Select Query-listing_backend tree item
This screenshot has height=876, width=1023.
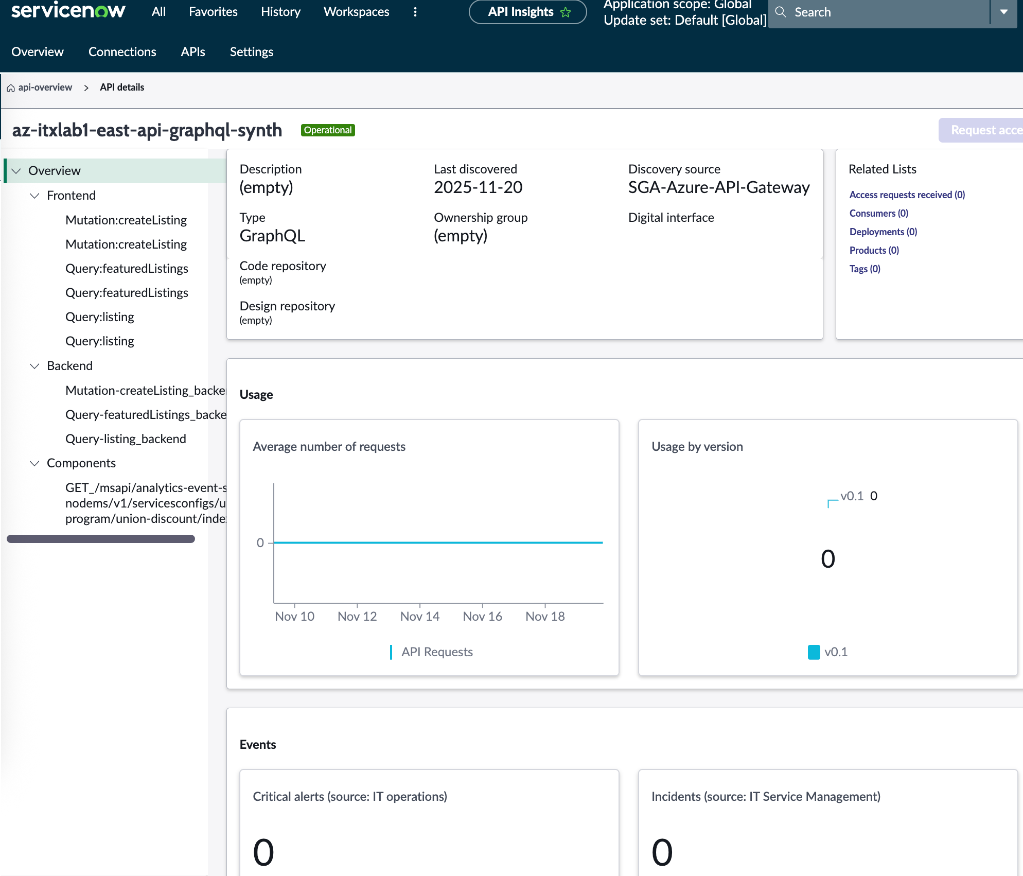tap(126, 439)
